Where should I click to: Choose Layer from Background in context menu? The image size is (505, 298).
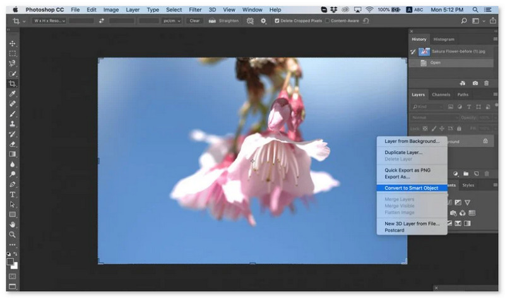pyautogui.click(x=412, y=141)
